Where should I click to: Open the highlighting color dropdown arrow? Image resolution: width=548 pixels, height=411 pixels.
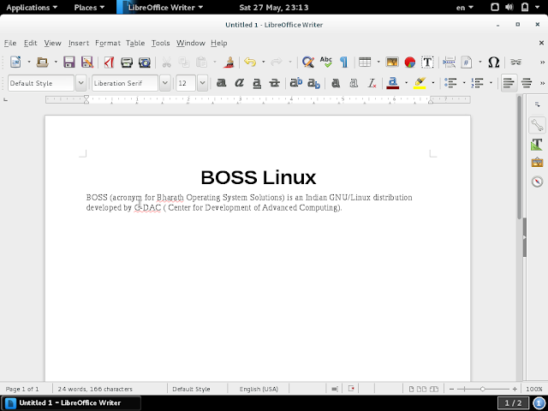(433, 83)
